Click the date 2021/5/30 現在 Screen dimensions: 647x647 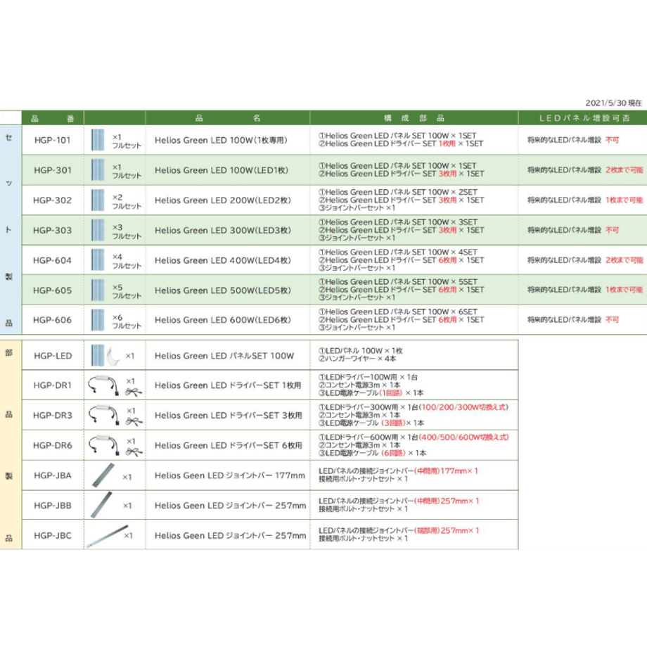[613, 103]
